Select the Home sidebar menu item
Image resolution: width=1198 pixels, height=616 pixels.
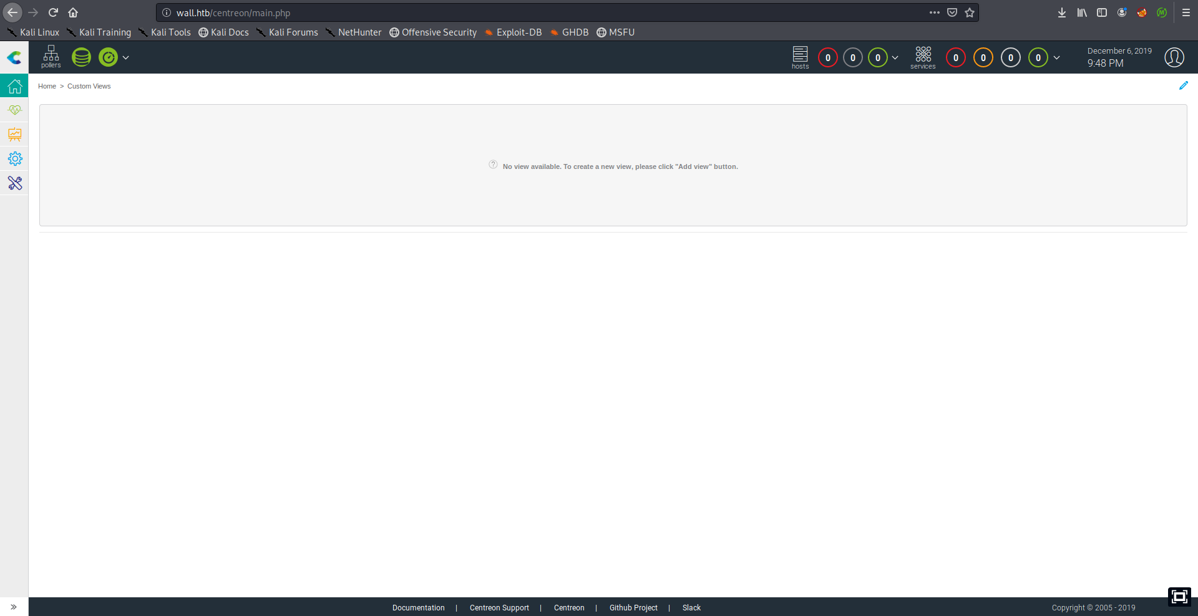click(15, 86)
